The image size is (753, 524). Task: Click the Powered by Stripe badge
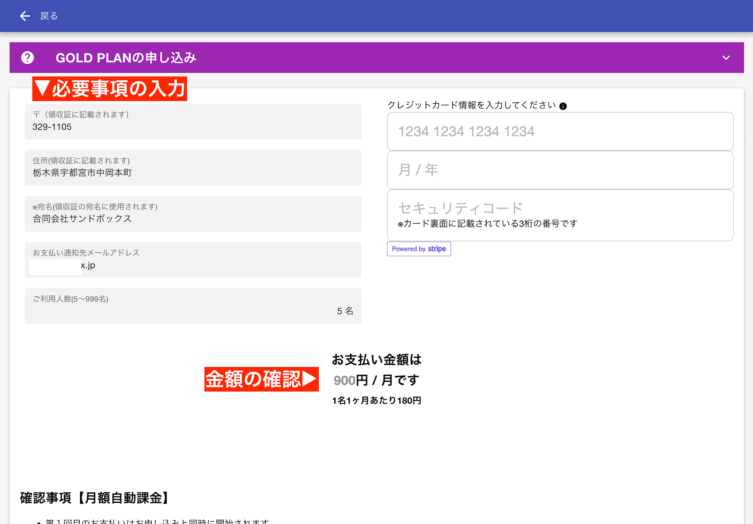pyautogui.click(x=419, y=249)
